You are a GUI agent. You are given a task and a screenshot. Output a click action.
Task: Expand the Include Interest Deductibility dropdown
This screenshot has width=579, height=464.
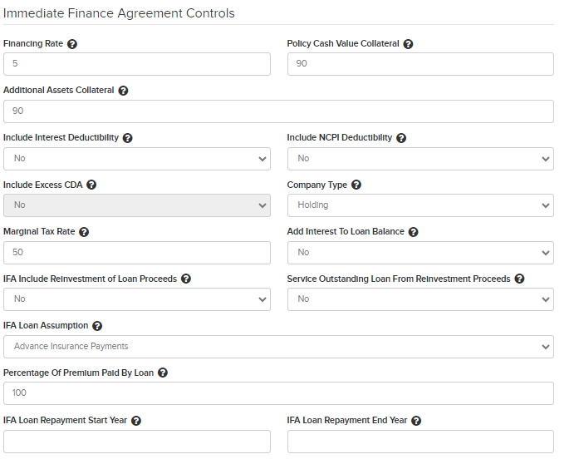click(137, 159)
